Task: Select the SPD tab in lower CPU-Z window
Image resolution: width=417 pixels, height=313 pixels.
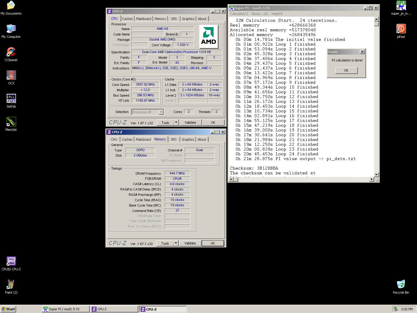Action: (x=174, y=140)
